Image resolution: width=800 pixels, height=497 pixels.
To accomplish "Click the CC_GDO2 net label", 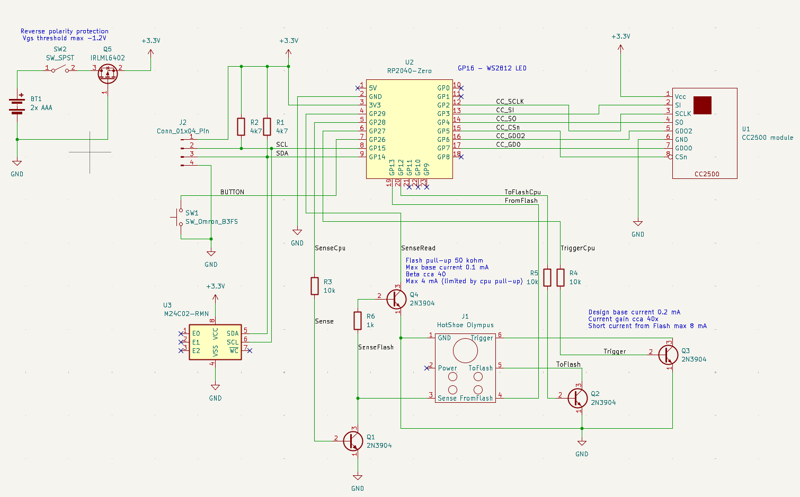I will [x=511, y=136].
